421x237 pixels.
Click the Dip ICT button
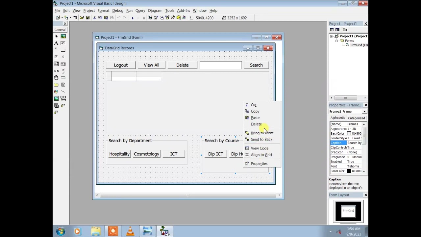[215, 154]
